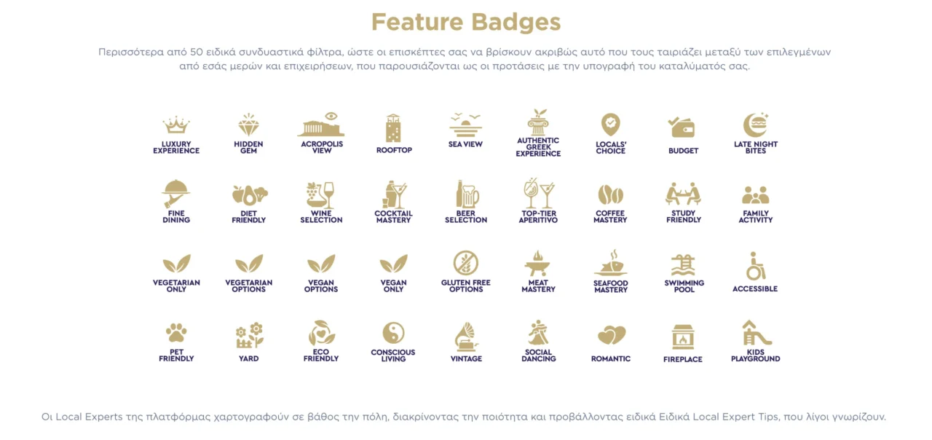The height and width of the screenshot is (440, 932).
Task: Choose the Swimming Pool ladder icon
Action: 684,264
